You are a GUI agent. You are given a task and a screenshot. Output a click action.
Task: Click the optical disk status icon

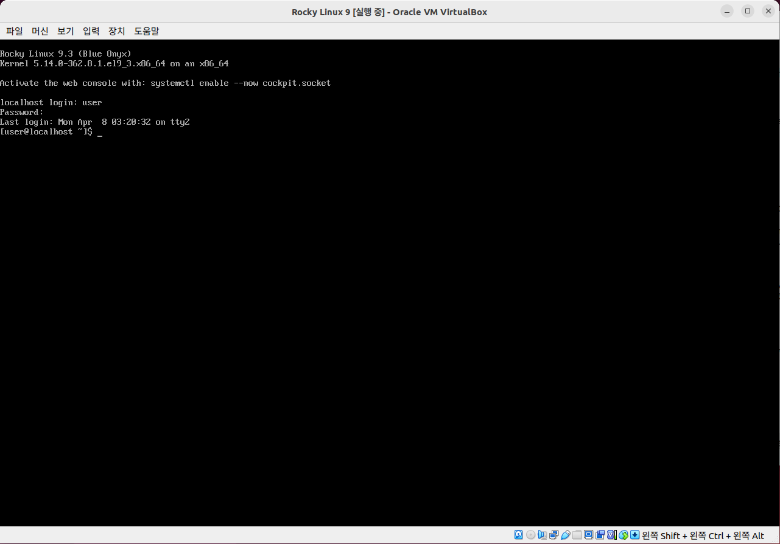point(530,535)
